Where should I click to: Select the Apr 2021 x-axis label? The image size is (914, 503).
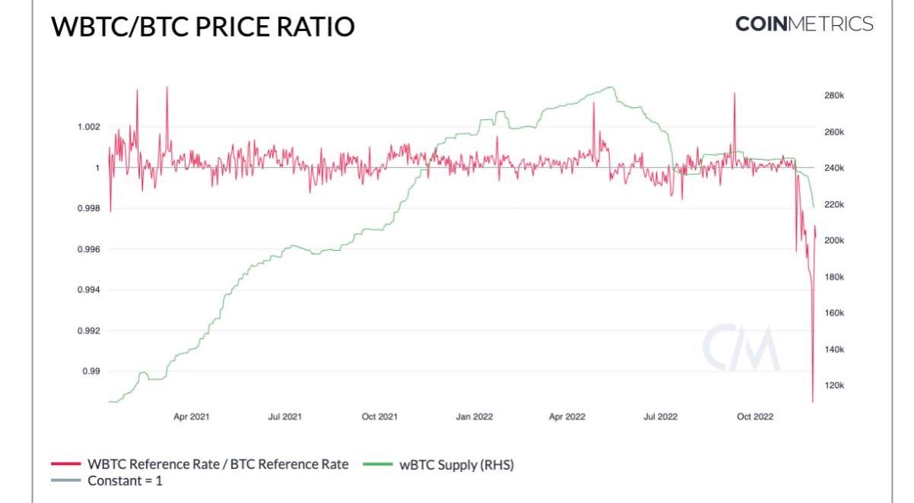tap(192, 416)
